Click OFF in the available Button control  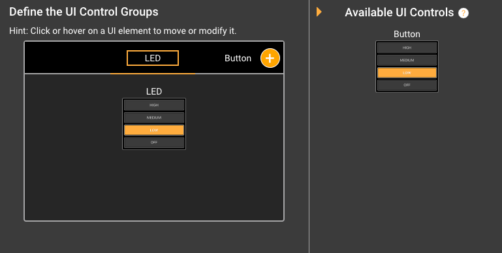point(407,85)
